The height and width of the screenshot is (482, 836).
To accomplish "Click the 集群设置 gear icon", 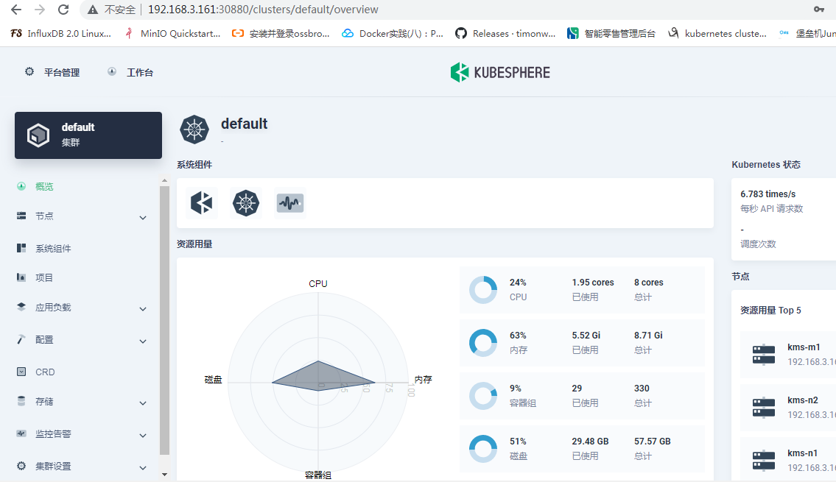I will 21,466.
